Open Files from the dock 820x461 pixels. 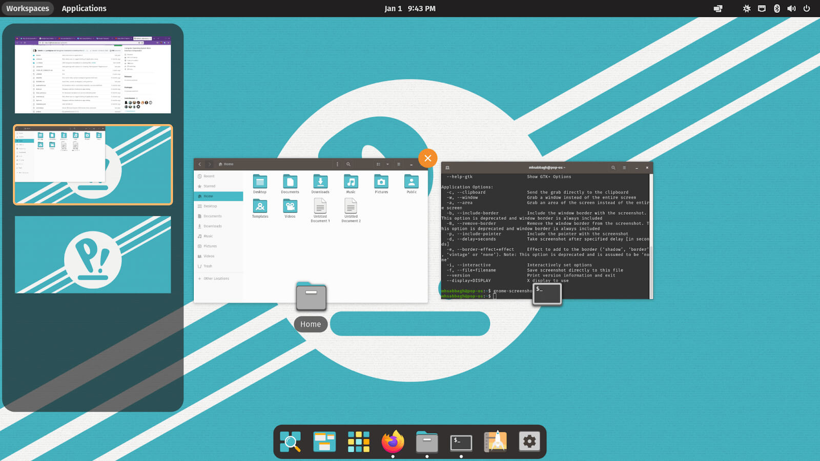tap(427, 442)
